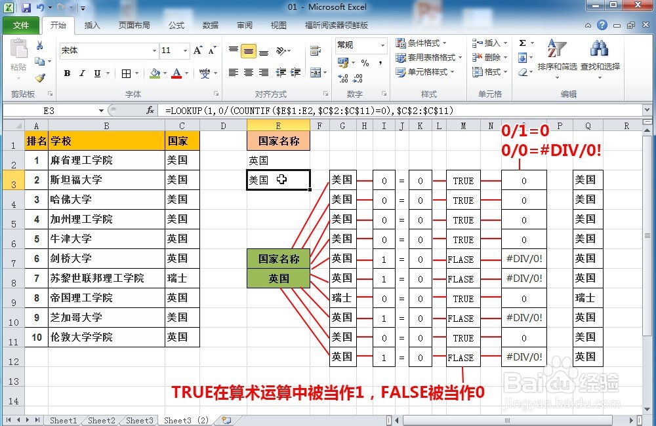The height and width of the screenshot is (426, 656).
Task: Click the Insert Function fx icon
Action: pyautogui.click(x=150, y=110)
